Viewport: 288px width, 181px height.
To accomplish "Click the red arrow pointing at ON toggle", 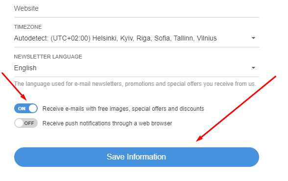I will [x=14, y=86].
